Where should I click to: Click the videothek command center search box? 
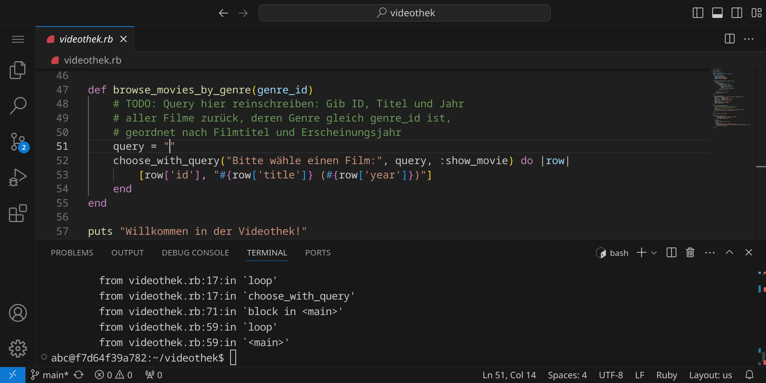[404, 13]
